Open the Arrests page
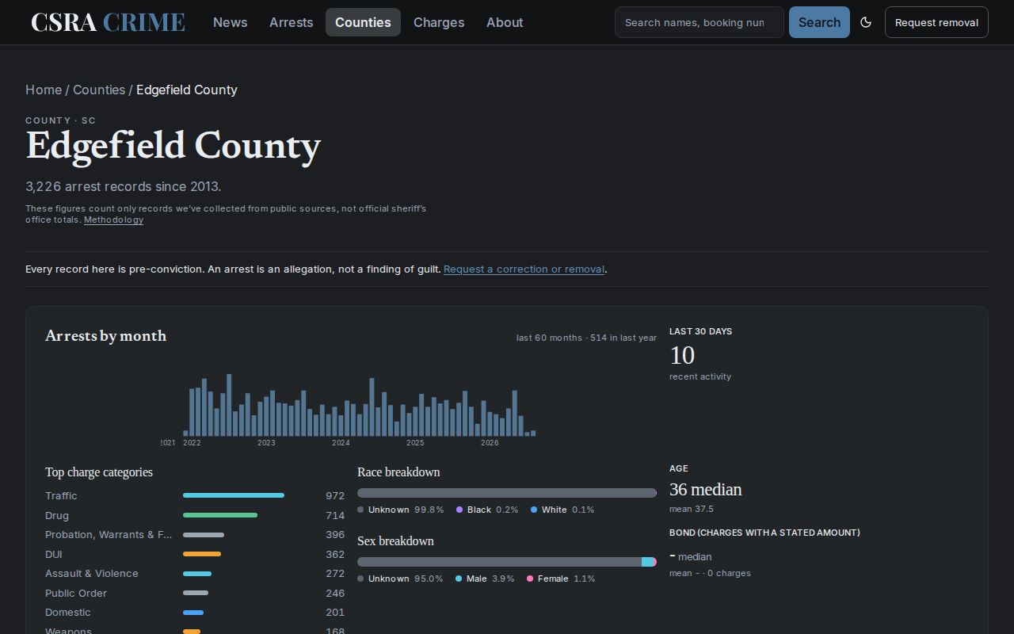This screenshot has height=634, width=1014. click(291, 22)
